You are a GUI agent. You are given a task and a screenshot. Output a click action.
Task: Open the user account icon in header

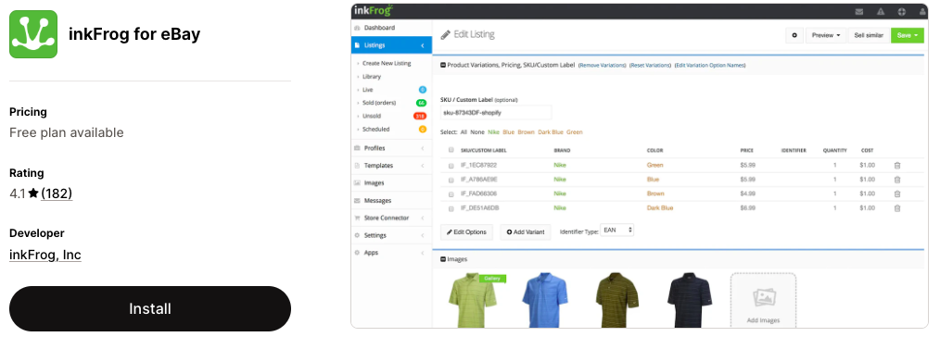coord(922,11)
